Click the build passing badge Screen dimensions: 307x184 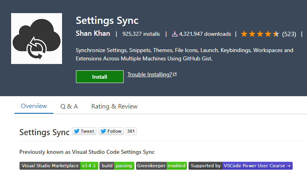point(117,166)
